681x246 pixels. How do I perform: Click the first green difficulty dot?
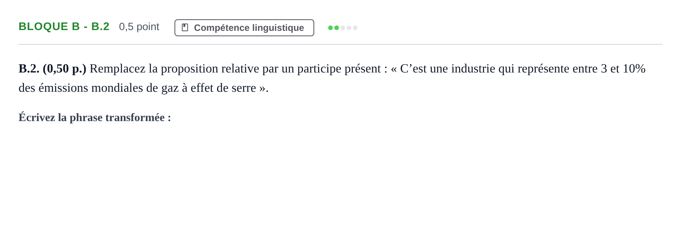[330, 28]
